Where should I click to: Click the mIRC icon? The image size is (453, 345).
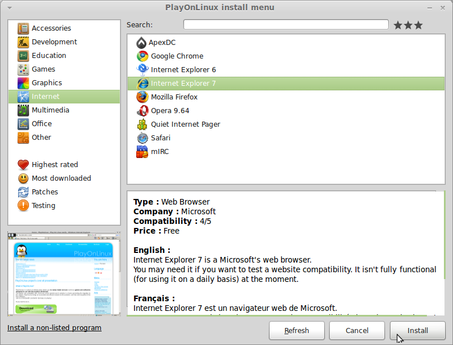[x=142, y=152]
